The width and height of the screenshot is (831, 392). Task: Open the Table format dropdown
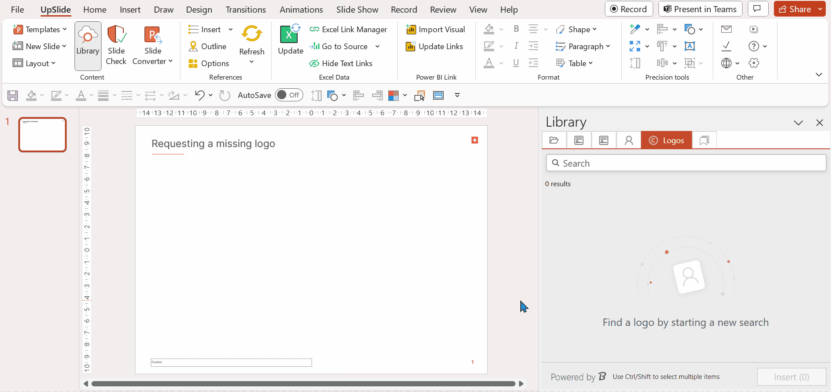point(574,64)
